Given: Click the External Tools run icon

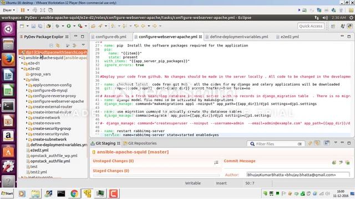Looking at the screenshot, I should 80,26.
